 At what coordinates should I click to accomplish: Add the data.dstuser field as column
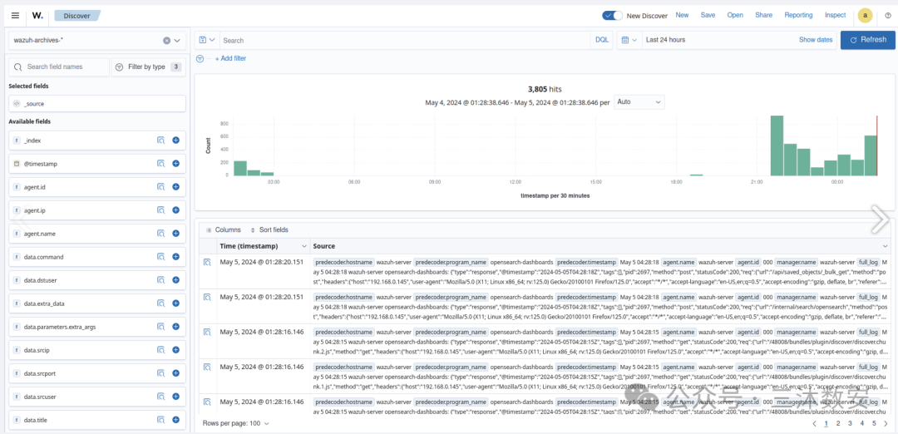[x=175, y=280]
